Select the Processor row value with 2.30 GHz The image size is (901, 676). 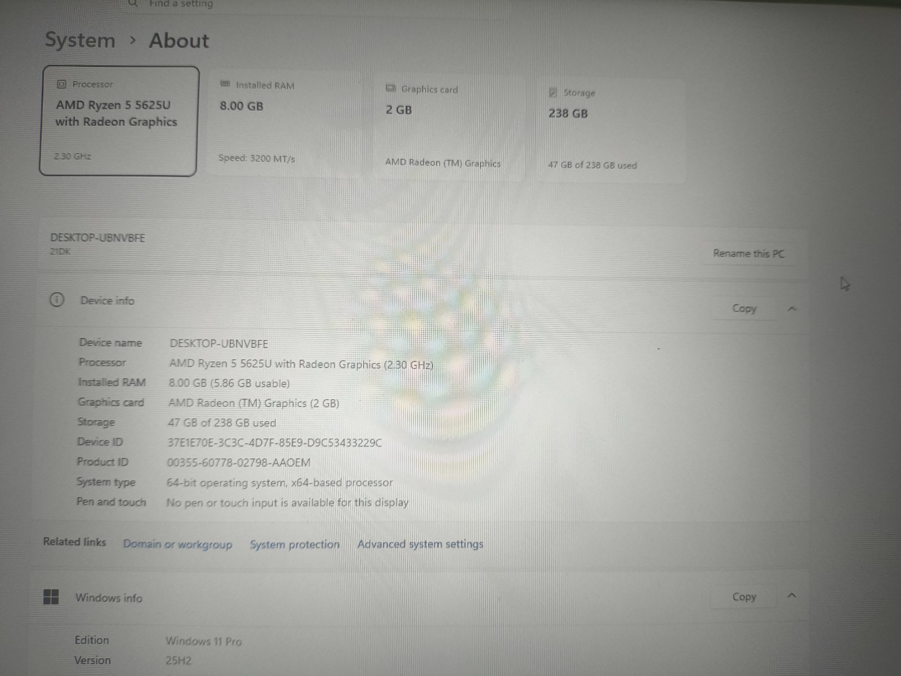click(301, 364)
